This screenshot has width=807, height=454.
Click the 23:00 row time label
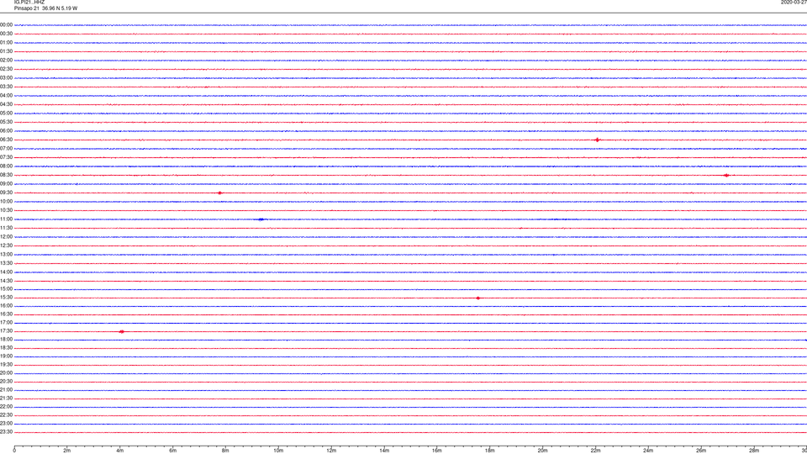coord(6,424)
